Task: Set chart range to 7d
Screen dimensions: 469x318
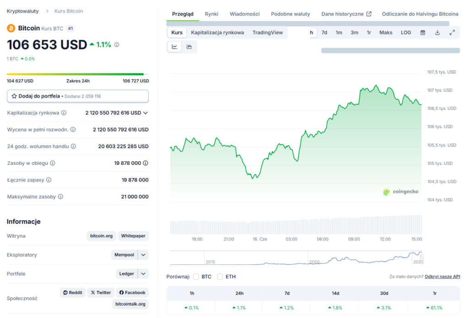Action: pyautogui.click(x=324, y=33)
